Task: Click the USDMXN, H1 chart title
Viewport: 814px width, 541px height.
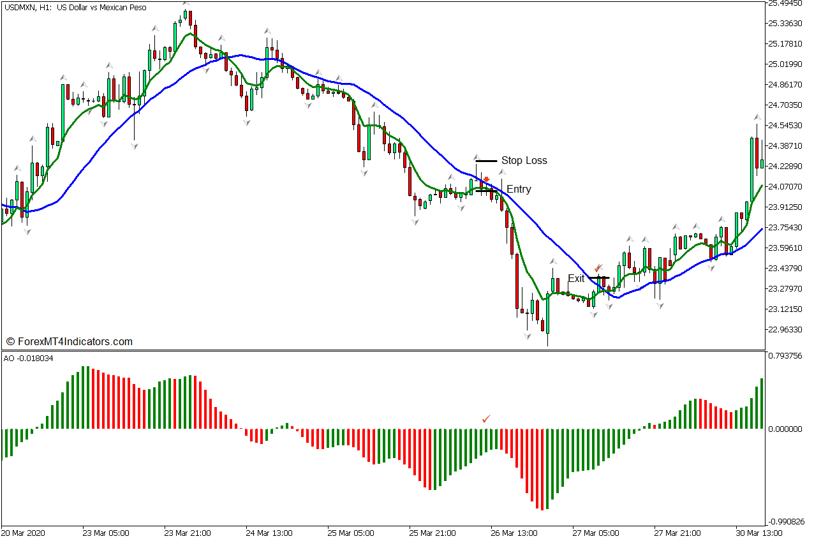Action: 75,8
